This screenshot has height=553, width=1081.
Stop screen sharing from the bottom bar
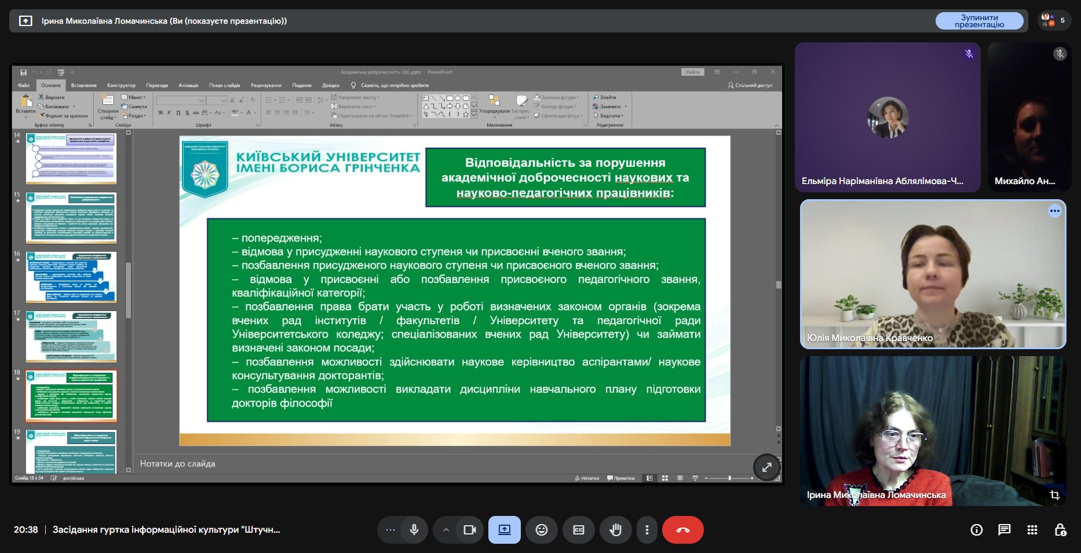(x=504, y=530)
